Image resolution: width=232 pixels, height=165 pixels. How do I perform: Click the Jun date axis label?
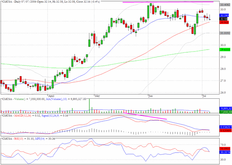(151, 96)
